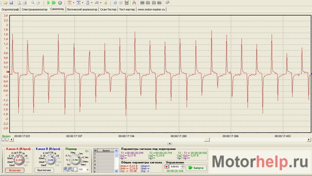The height and width of the screenshot is (176, 312).
Task: Expand the blue waveform toolbar dropdown arrow
Action: pyautogui.click(x=83, y=3)
